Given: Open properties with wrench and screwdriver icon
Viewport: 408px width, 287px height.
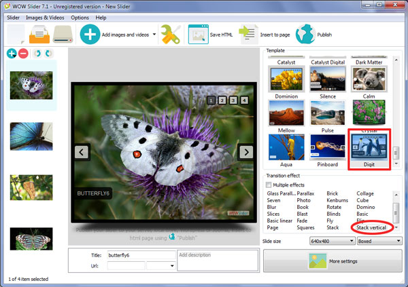Looking at the screenshot, I should [x=171, y=35].
